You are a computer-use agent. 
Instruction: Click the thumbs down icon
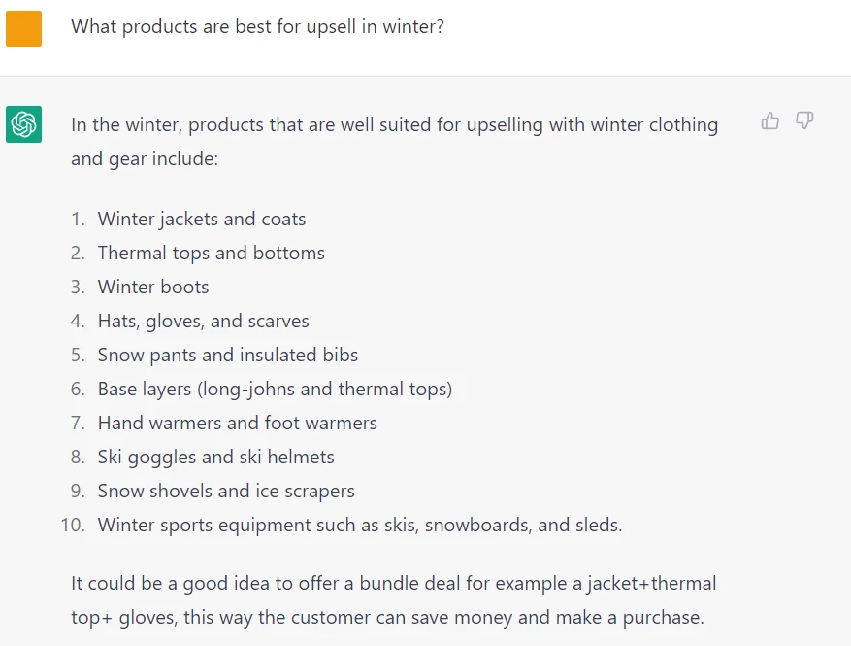804,121
